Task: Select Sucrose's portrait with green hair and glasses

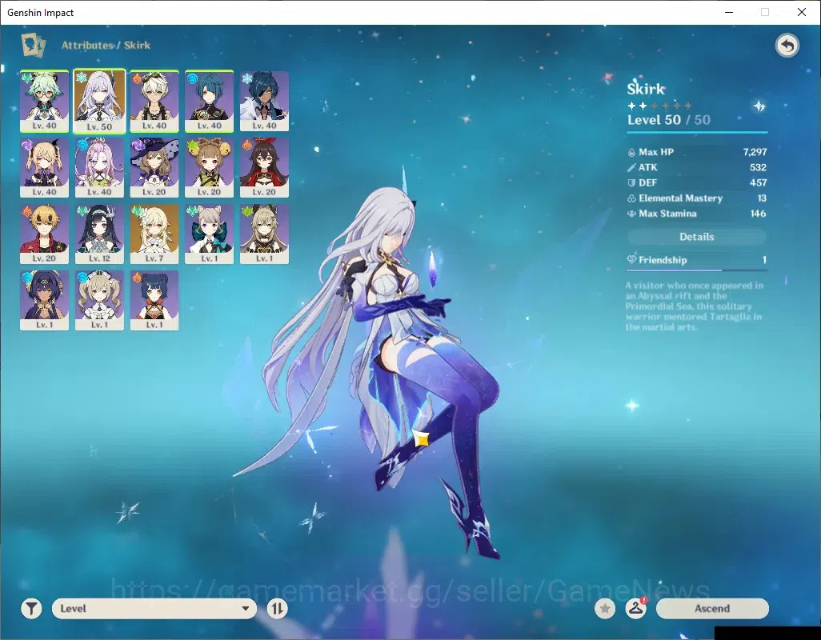Action: [45, 101]
